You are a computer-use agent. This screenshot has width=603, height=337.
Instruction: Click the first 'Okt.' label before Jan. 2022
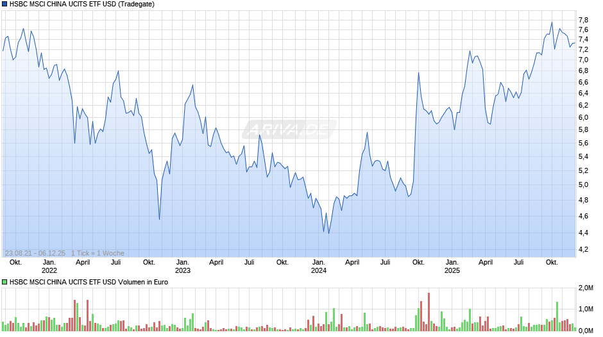click(15, 263)
